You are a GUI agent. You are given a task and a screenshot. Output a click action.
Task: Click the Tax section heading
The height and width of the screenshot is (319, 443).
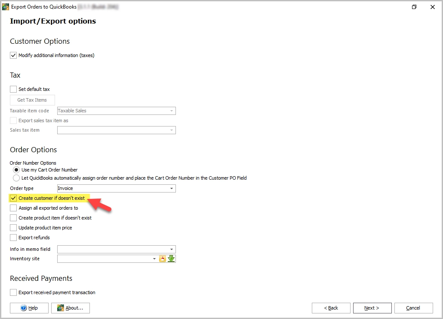(x=15, y=75)
